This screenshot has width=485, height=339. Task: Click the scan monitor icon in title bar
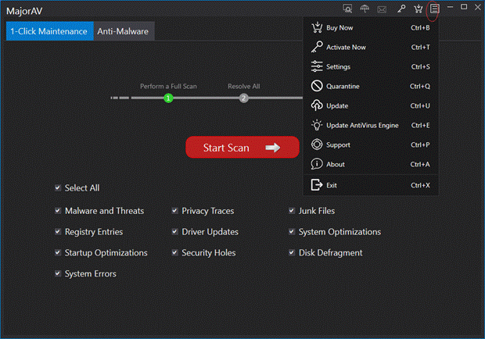coord(347,9)
